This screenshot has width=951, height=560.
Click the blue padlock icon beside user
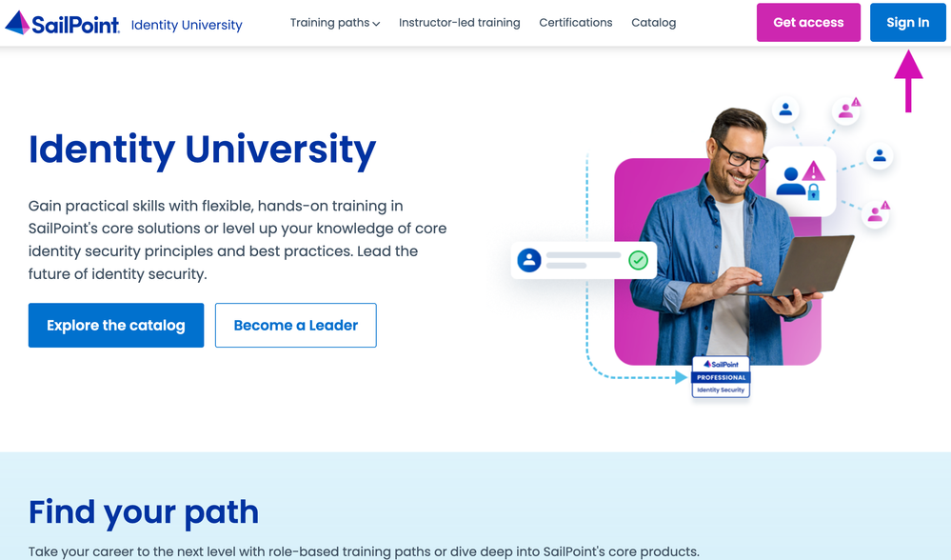[x=813, y=192]
